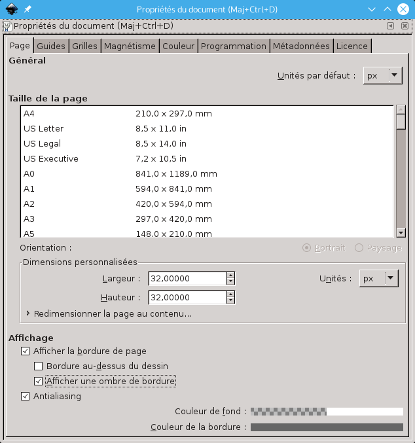Uncheck the Antialiasing checkbox

(26, 396)
